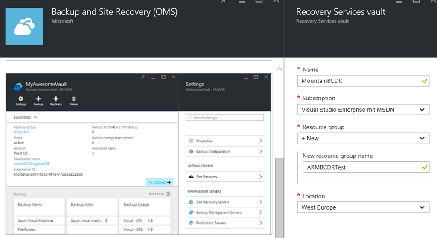Click the Site Recovery servers icon
Screen dimensions: 437x238
click(x=191, y=202)
